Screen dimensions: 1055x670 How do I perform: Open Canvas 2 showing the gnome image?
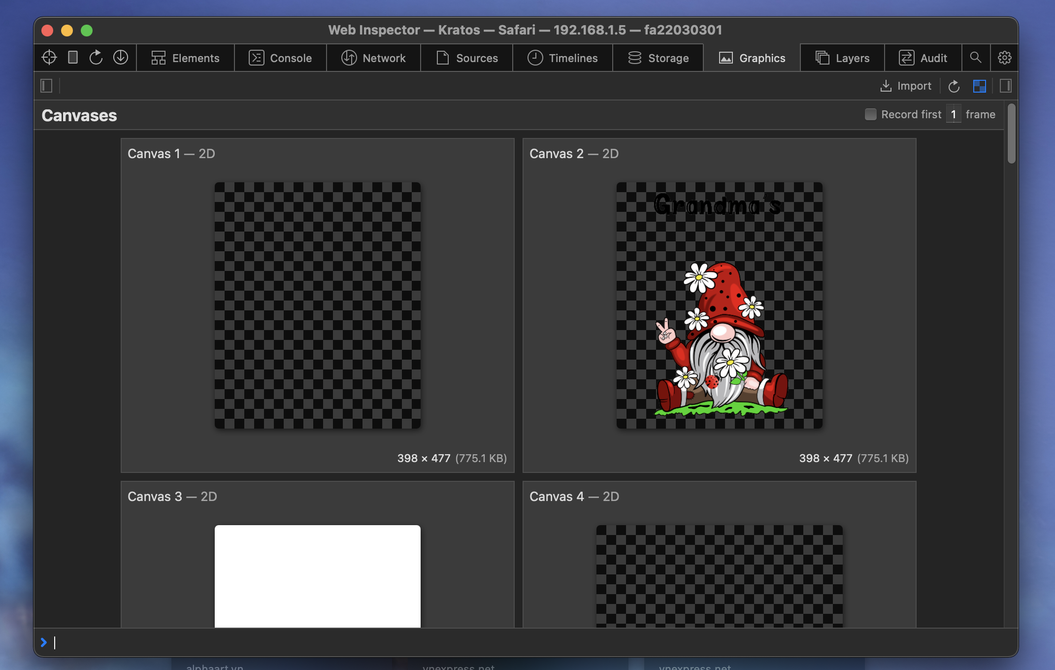719,304
